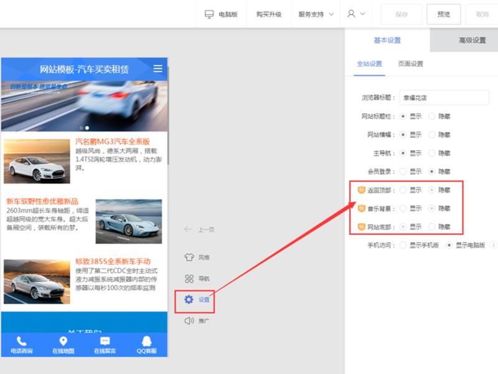Set 网站横幅 to 显示

click(403, 135)
